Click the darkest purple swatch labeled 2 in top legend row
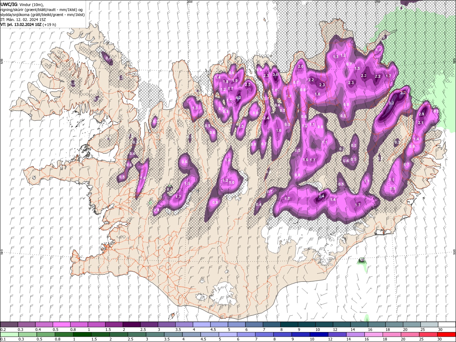 (x=131, y=325)
